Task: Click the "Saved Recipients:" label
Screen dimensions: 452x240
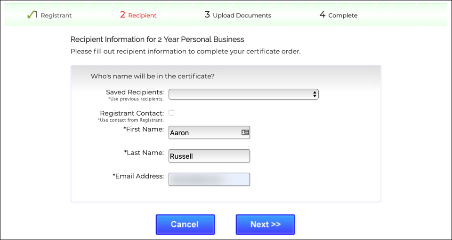Action: click(135, 92)
